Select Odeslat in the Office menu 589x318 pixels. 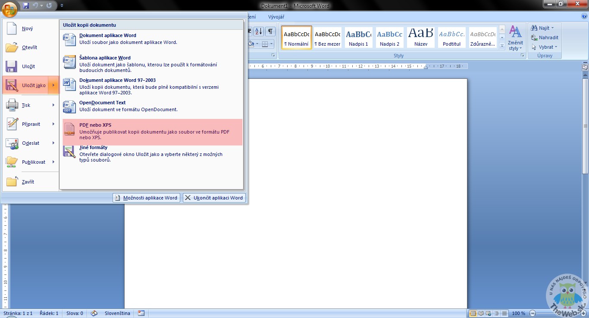26,143
